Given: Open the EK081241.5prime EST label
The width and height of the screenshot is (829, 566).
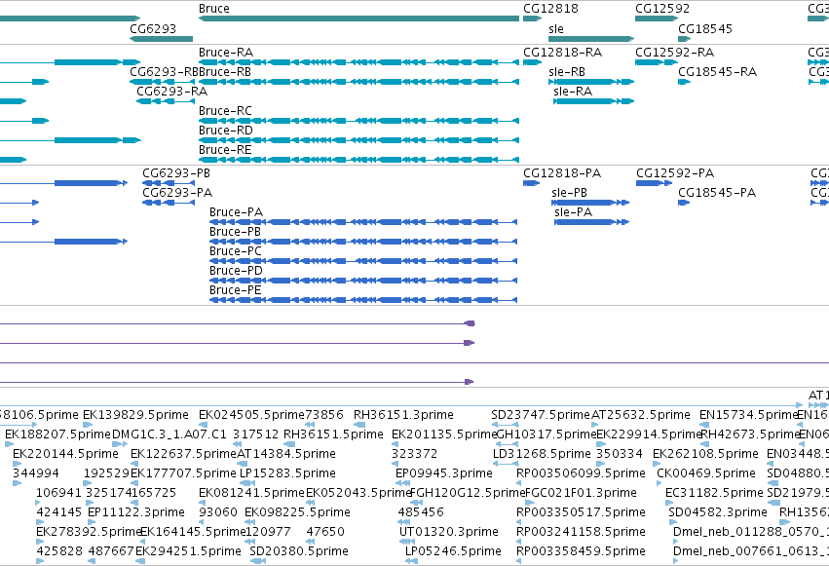Looking at the screenshot, I should click(x=251, y=493).
